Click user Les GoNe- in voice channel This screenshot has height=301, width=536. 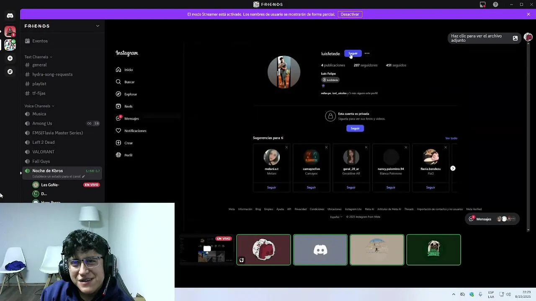(50, 185)
